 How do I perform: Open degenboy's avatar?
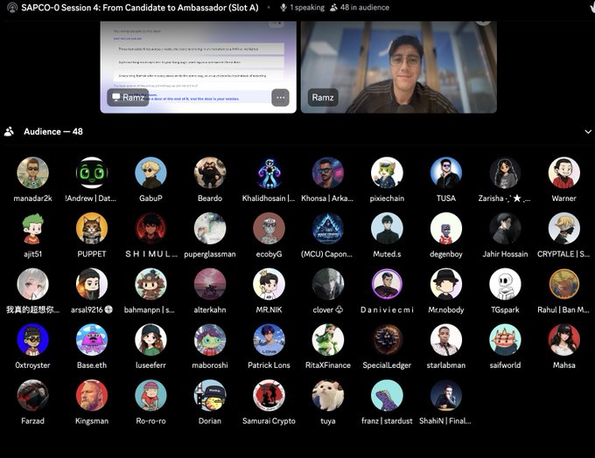pyautogui.click(x=446, y=228)
